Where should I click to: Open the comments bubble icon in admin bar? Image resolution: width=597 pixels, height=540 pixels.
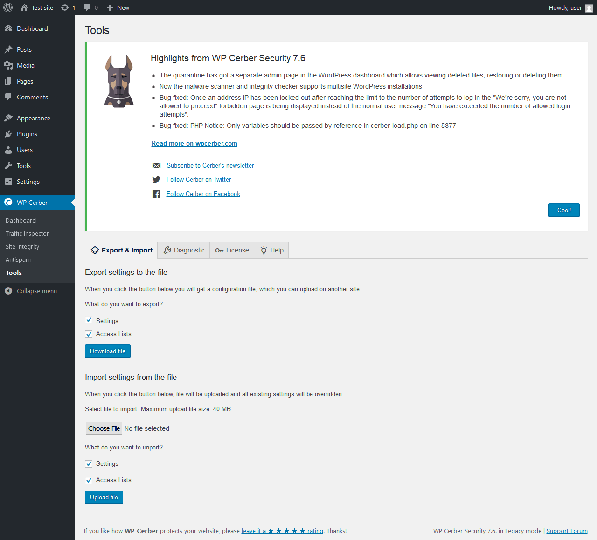(x=87, y=7)
